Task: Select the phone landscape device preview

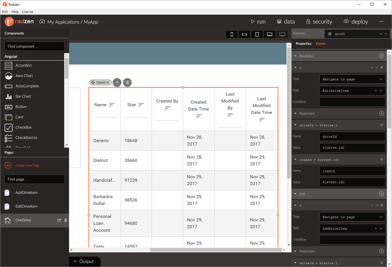Action: (244, 34)
